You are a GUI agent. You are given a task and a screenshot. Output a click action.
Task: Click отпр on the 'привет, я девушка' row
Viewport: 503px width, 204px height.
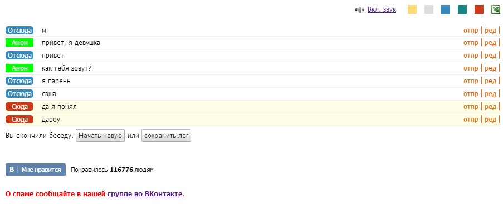[471, 43]
